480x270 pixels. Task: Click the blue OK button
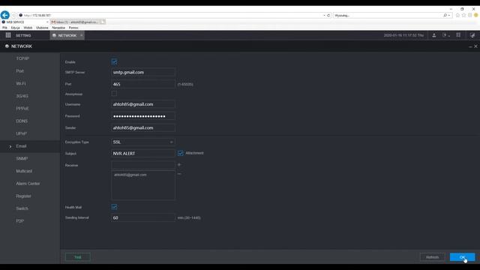point(462,257)
